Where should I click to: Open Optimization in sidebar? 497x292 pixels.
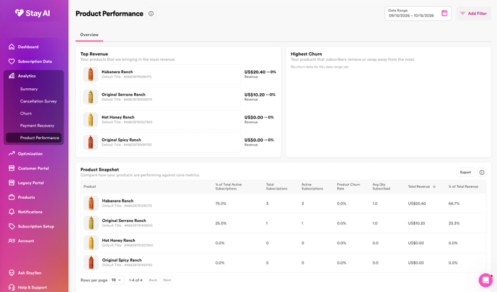tap(30, 154)
